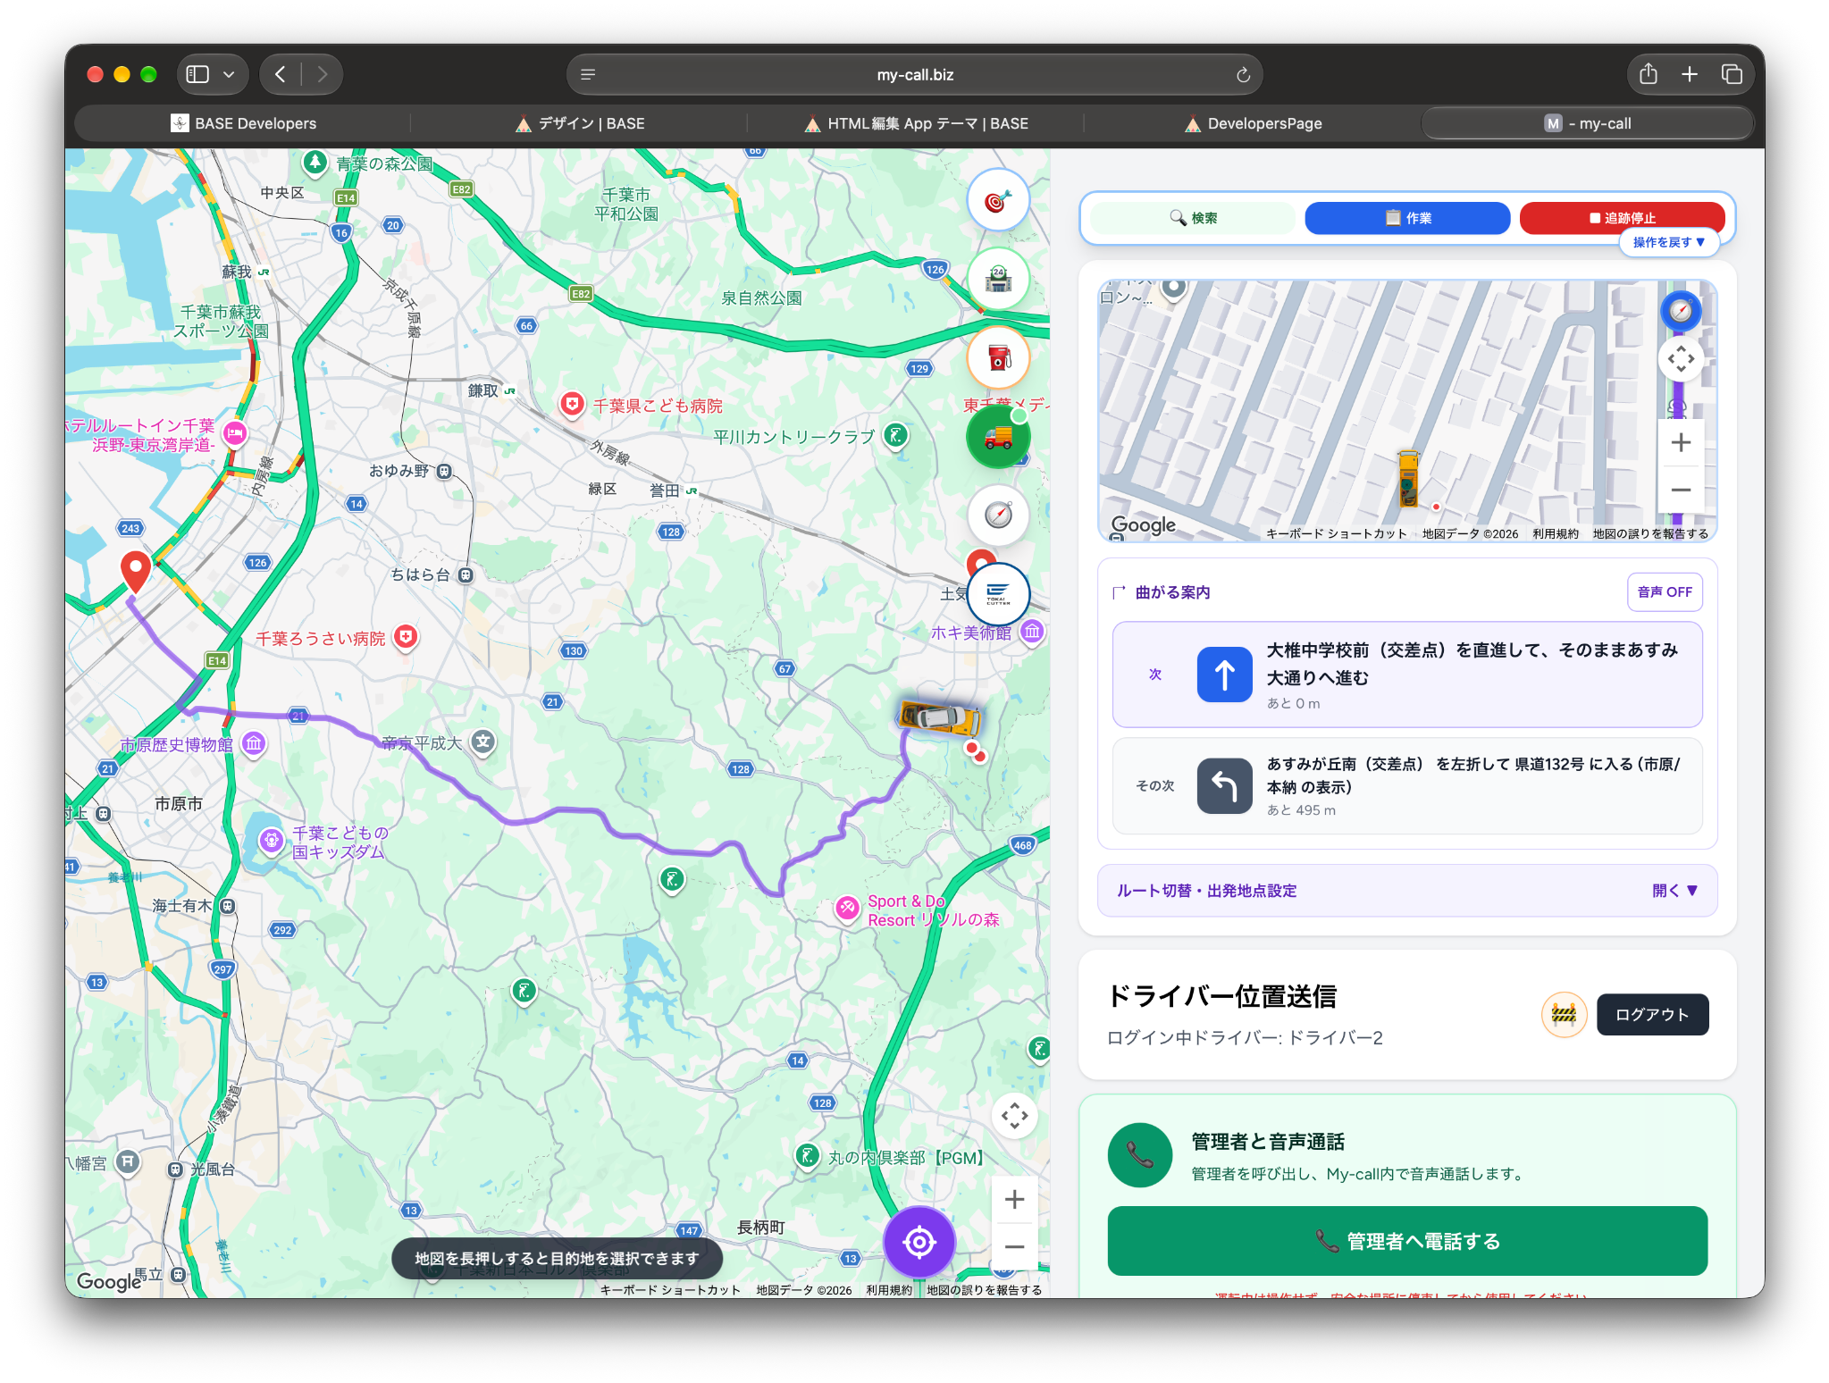The width and height of the screenshot is (1829, 1383).
Task: Open 利用規約 link on mini map
Action: pos(1556,533)
